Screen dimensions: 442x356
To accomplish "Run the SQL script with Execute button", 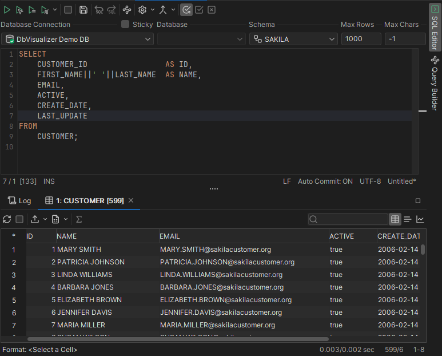I will click(7, 10).
